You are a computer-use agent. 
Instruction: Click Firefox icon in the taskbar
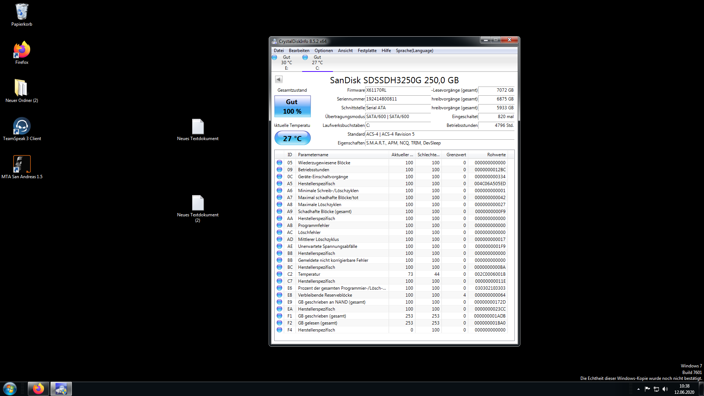(38, 389)
